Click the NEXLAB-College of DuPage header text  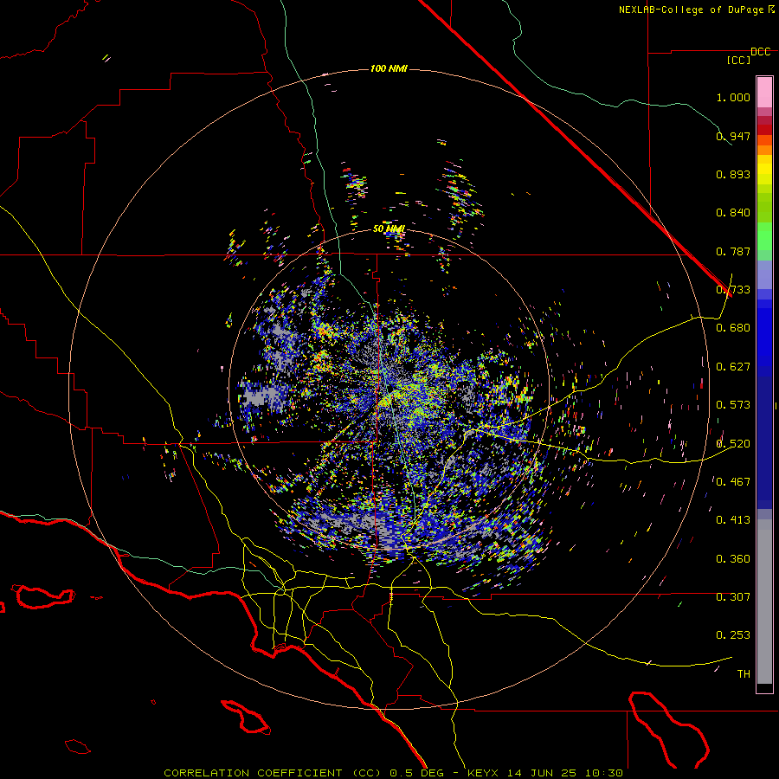point(696,10)
